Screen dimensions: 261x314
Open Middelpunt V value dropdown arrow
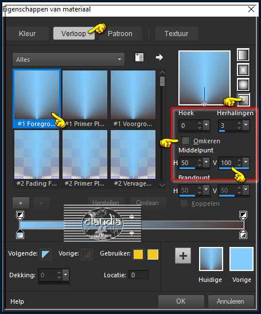click(x=246, y=162)
